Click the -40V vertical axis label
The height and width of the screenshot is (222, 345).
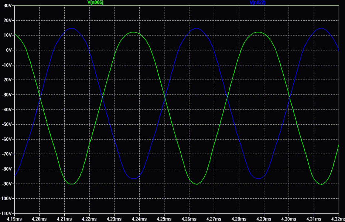coord(7,110)
